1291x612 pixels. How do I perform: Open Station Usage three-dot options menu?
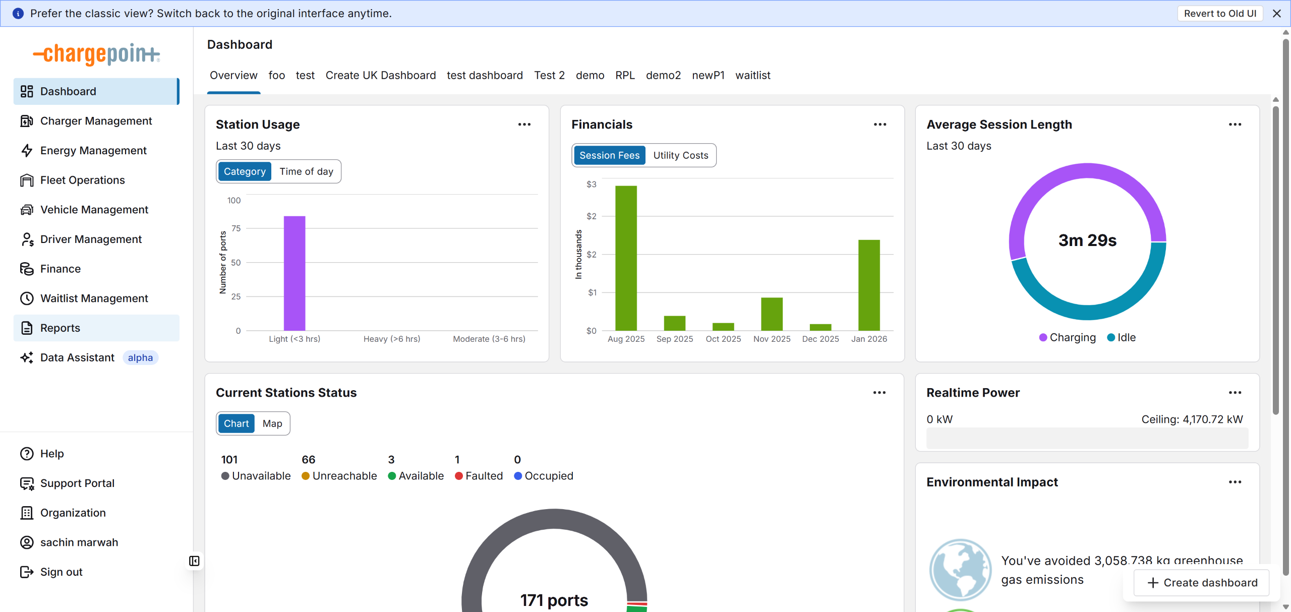524,125
